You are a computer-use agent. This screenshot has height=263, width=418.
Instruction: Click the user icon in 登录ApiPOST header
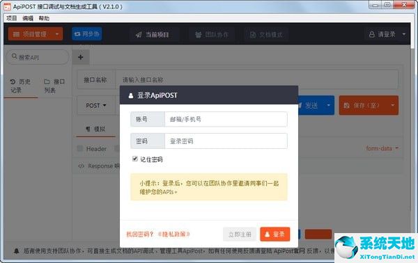(131, 95)
